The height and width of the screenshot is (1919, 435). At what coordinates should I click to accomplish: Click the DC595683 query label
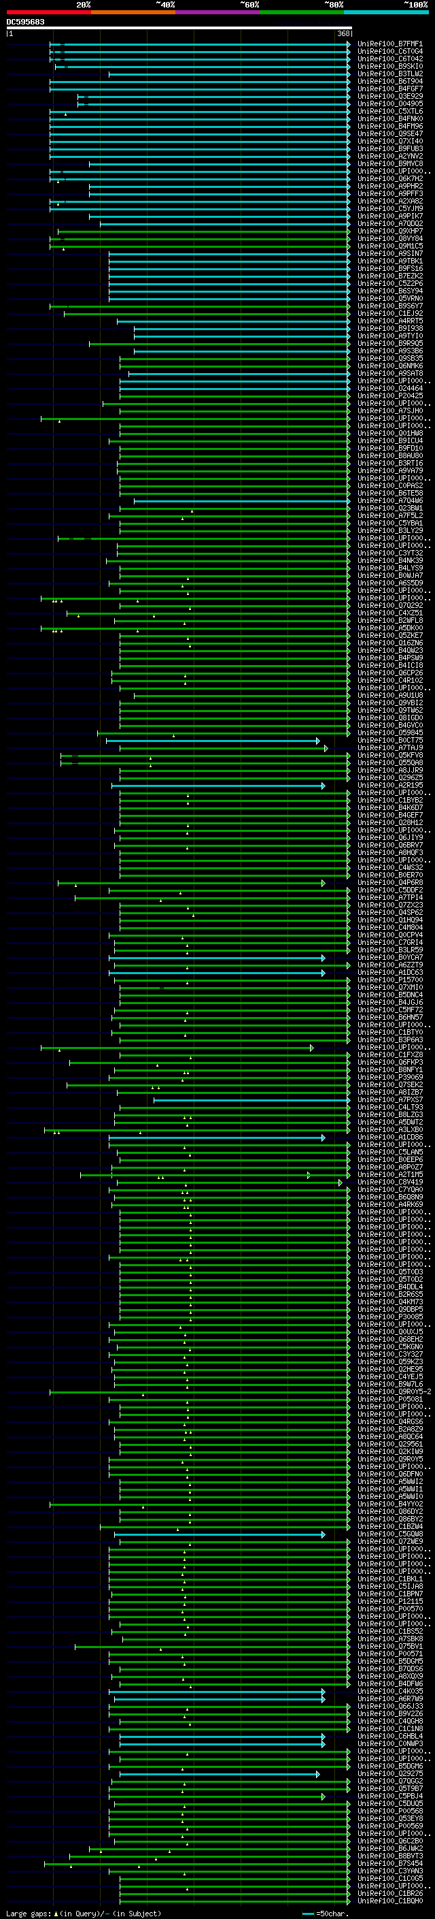point(25,22)
